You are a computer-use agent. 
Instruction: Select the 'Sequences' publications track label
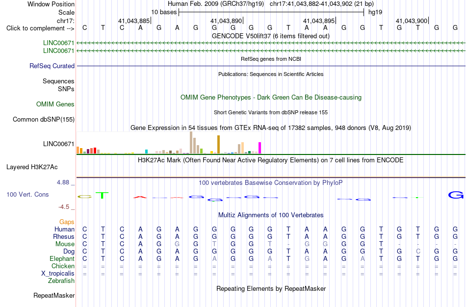point(58,81)
